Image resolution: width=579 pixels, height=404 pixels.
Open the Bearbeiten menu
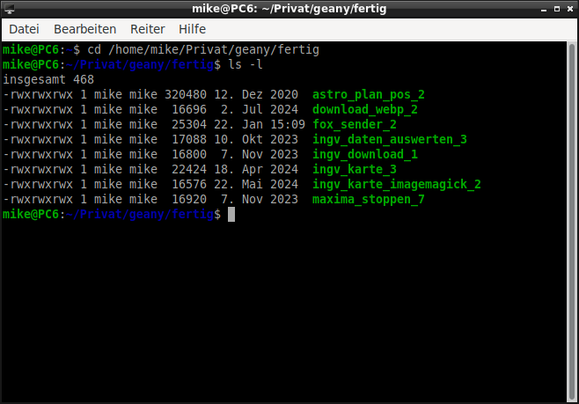pyautogui.click(x=84, y=29)
